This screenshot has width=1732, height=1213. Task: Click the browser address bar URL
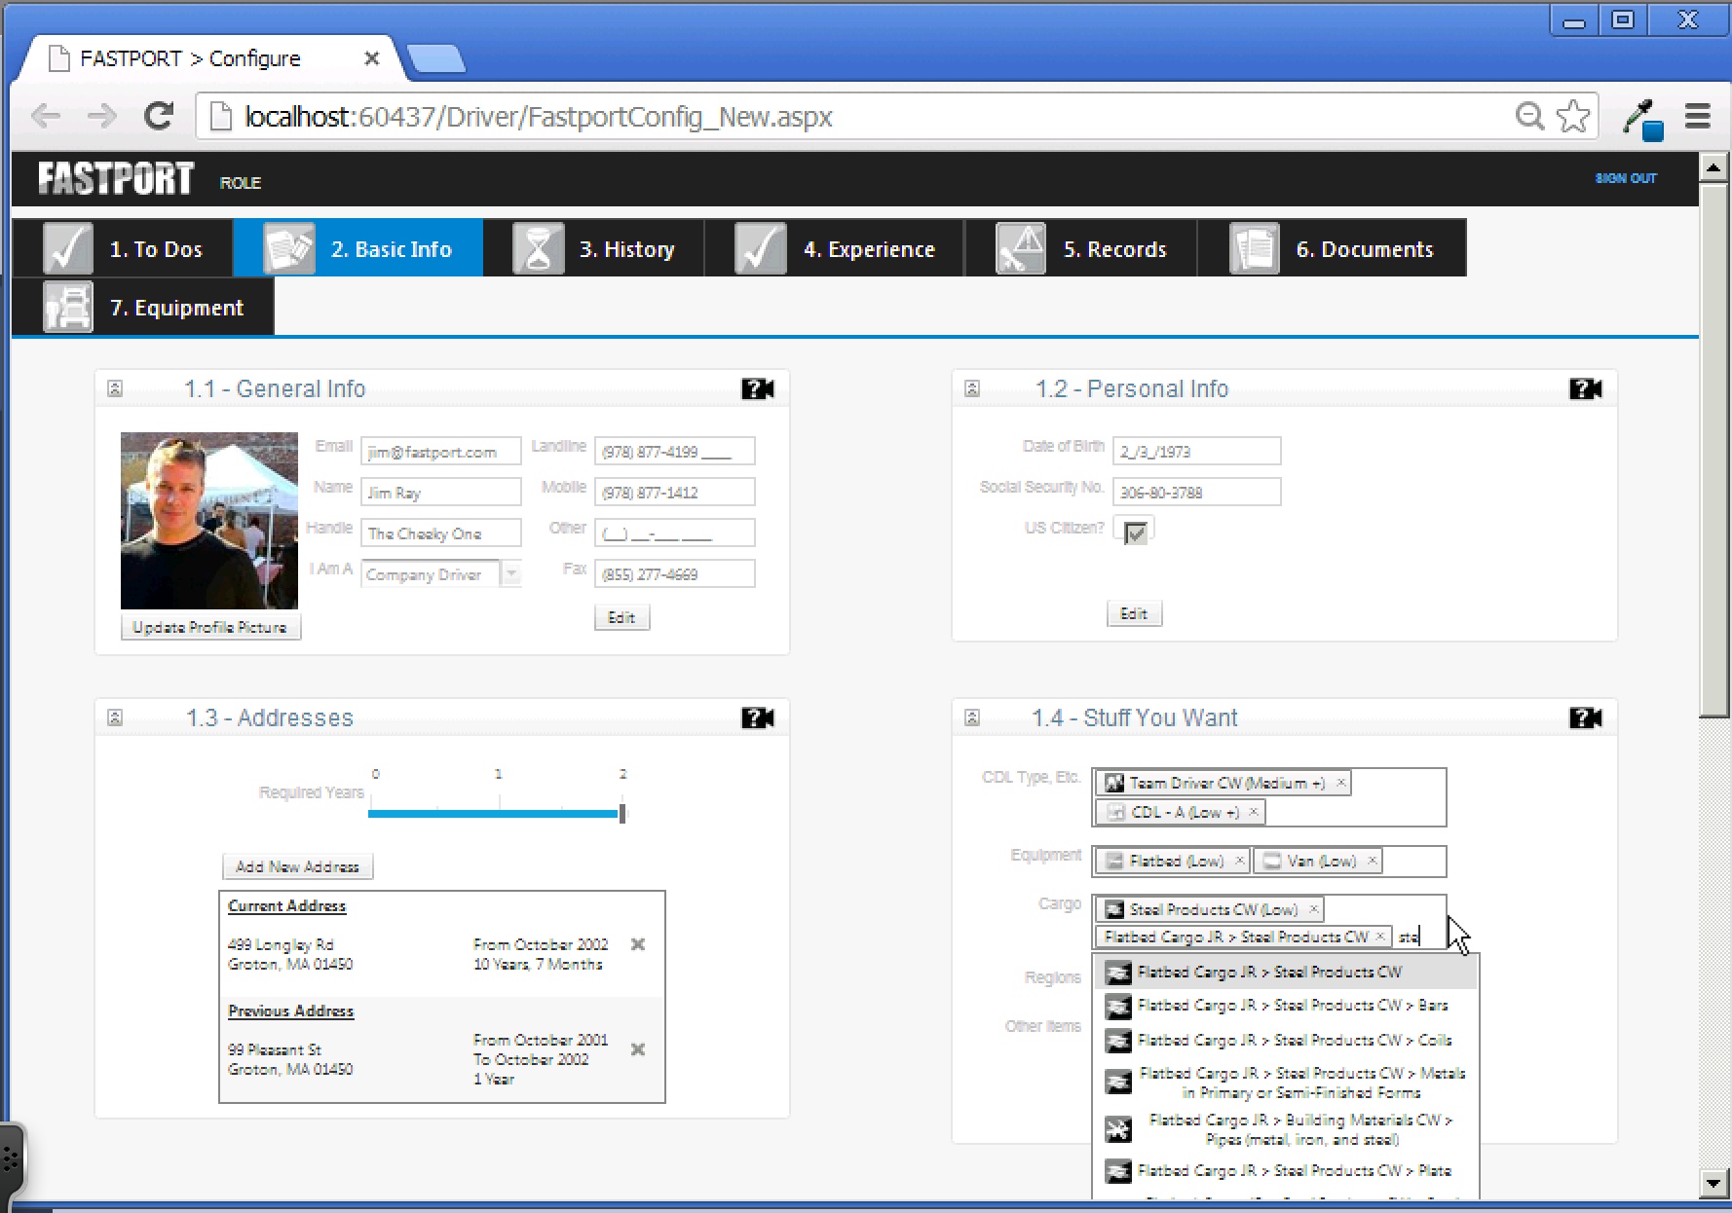pos(538,117)
